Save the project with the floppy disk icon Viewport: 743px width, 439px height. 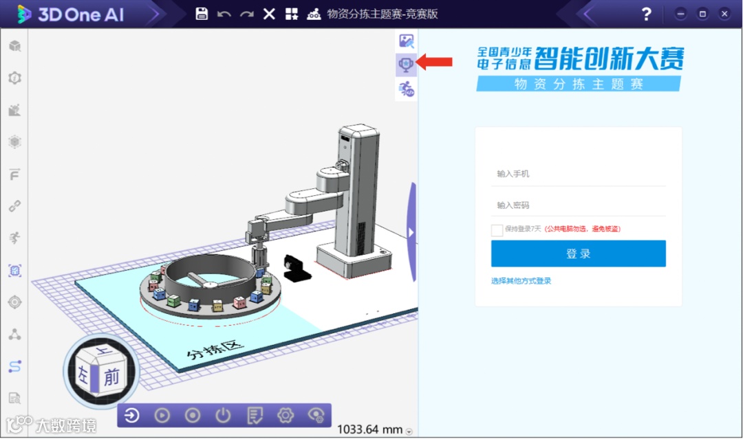(202, 14)
